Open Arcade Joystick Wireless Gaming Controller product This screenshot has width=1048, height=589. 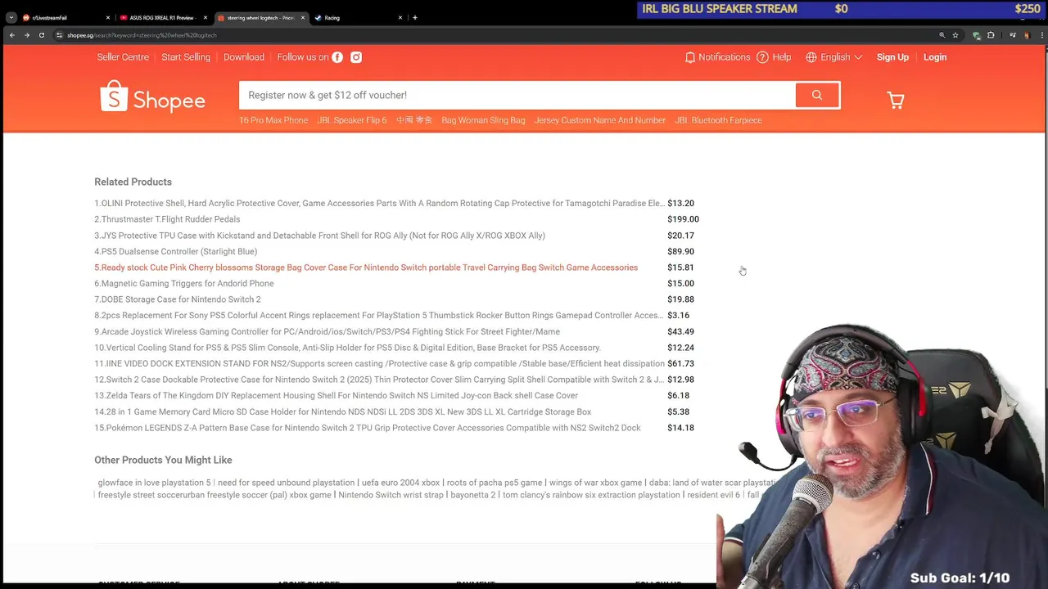point(327,331)
